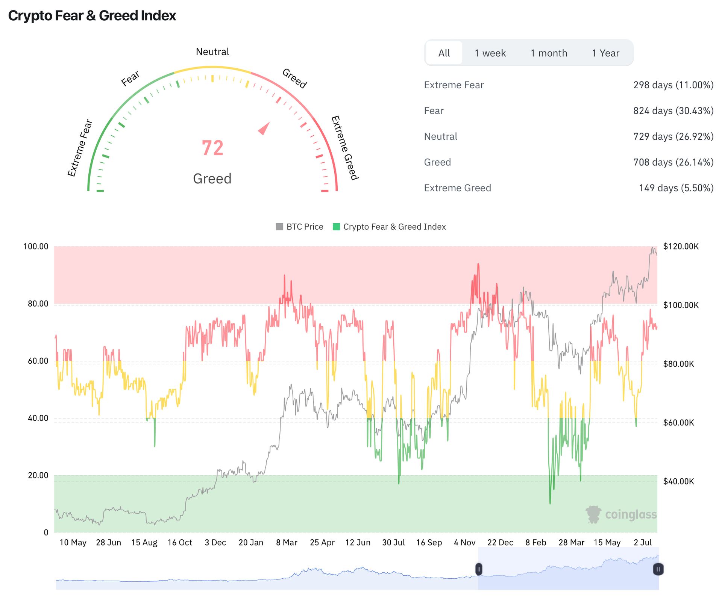Image resolution: width=722 pixels, height=599 pixels.
Task: Click the Crypto Fear & Greed Index heading
Action: [92, 16]
